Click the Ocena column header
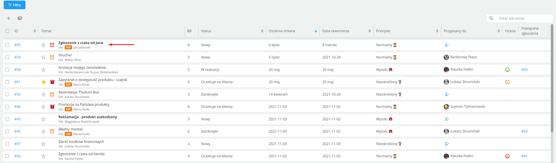This screenshot has height=163, width=556. (x=510, y=31)
